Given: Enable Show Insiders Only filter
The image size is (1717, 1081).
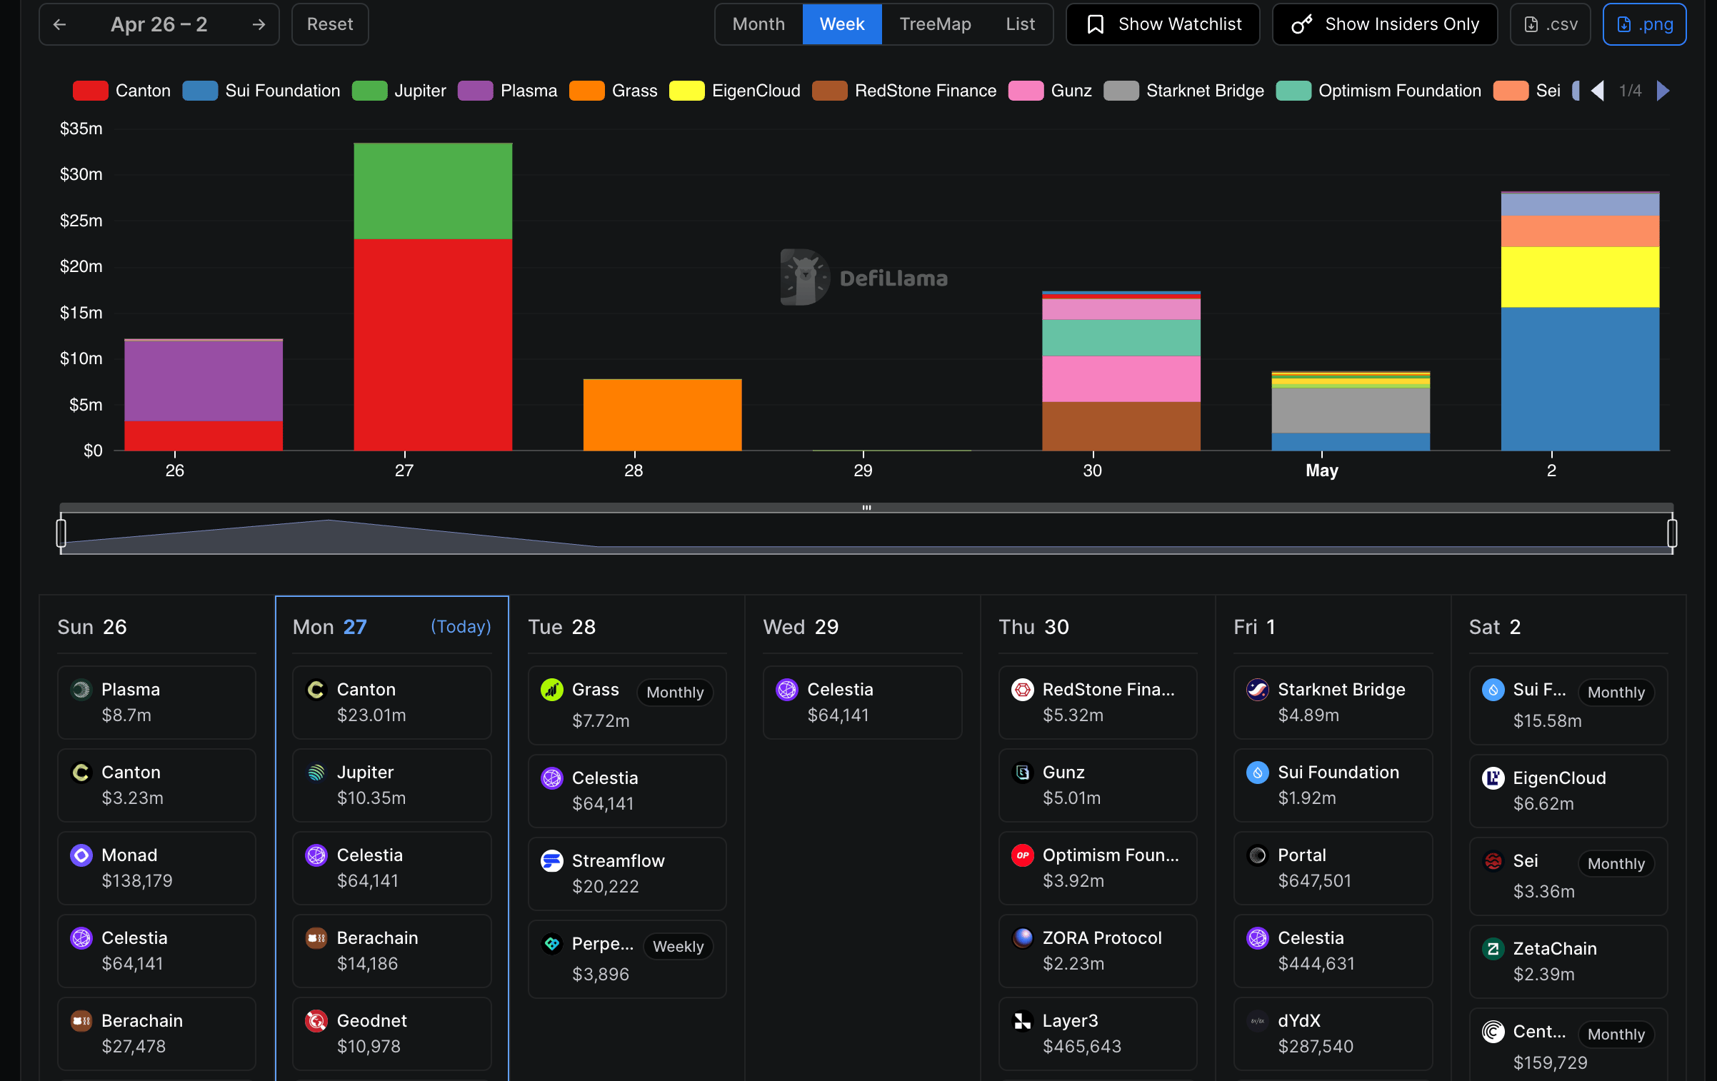Looking at the screenshot, I should tap(1384, 24).
